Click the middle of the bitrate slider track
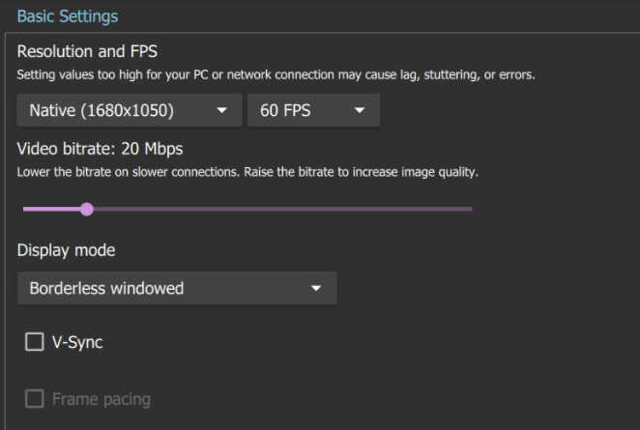The height and width of the screenshot is (430, 640). [x=247, y=208]
